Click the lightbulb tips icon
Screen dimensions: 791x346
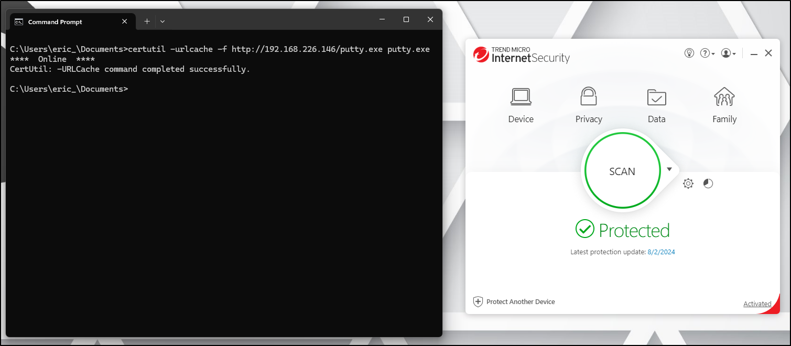pos(689,53)
